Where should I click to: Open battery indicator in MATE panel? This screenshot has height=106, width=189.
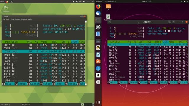tap(80, 2)
